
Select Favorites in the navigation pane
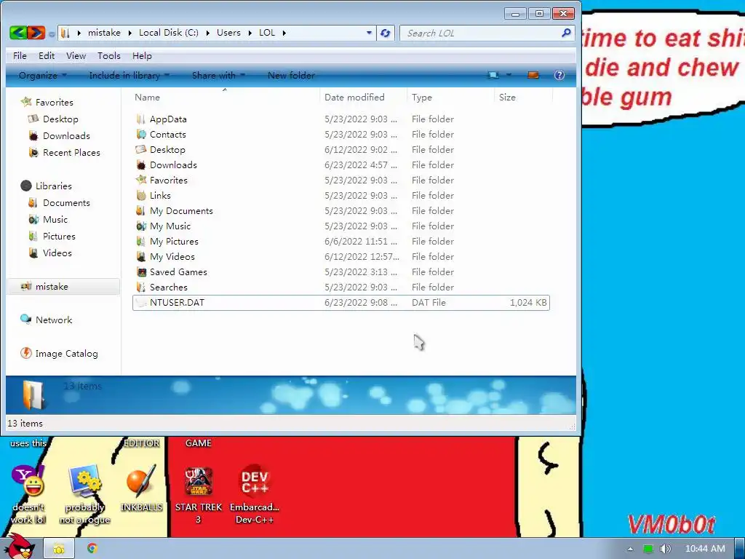point(47,102)
